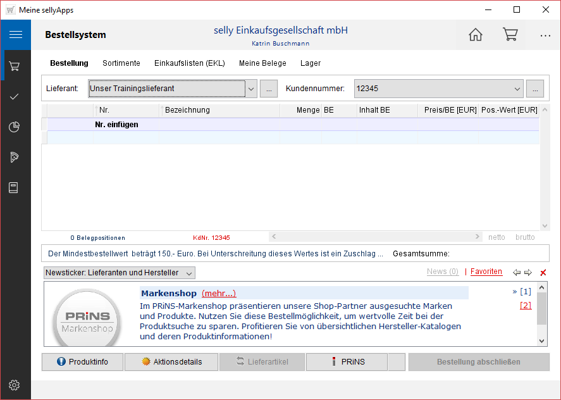Click the Produktinfo button

[x=82, y=362]
